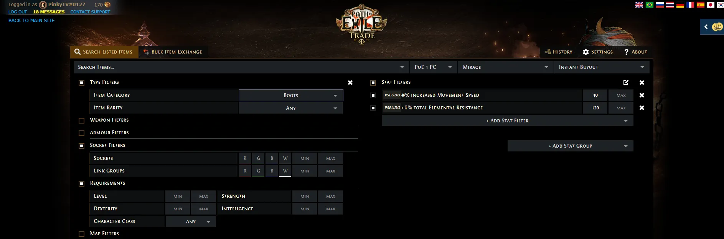Image resolution: width=724 pixels, height=239 pixels.
Task: Open the Instant Buyout listing dropdown
Action: (602, 67)
